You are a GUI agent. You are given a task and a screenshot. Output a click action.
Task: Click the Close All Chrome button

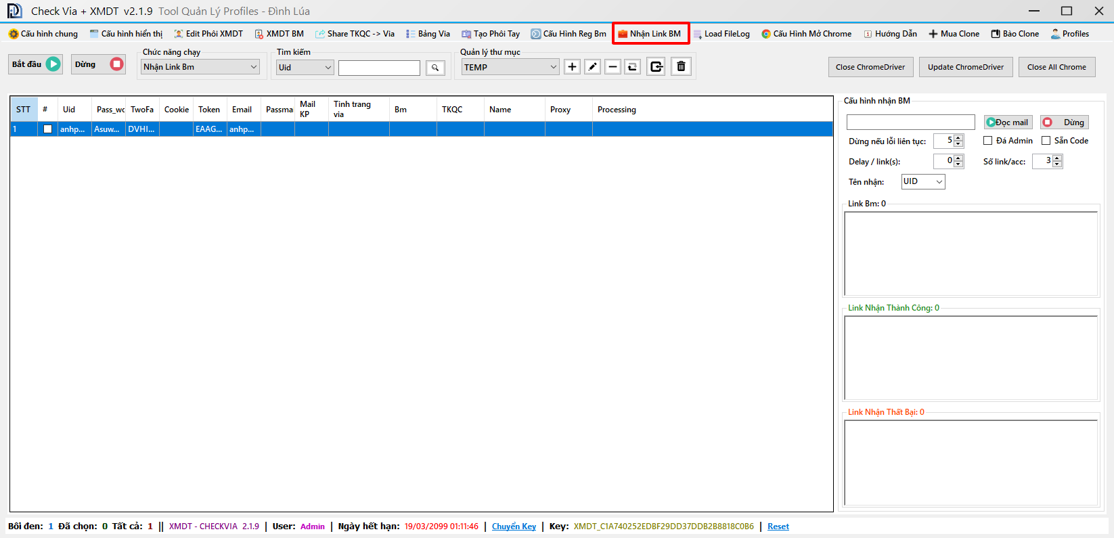click(1056, 67)
